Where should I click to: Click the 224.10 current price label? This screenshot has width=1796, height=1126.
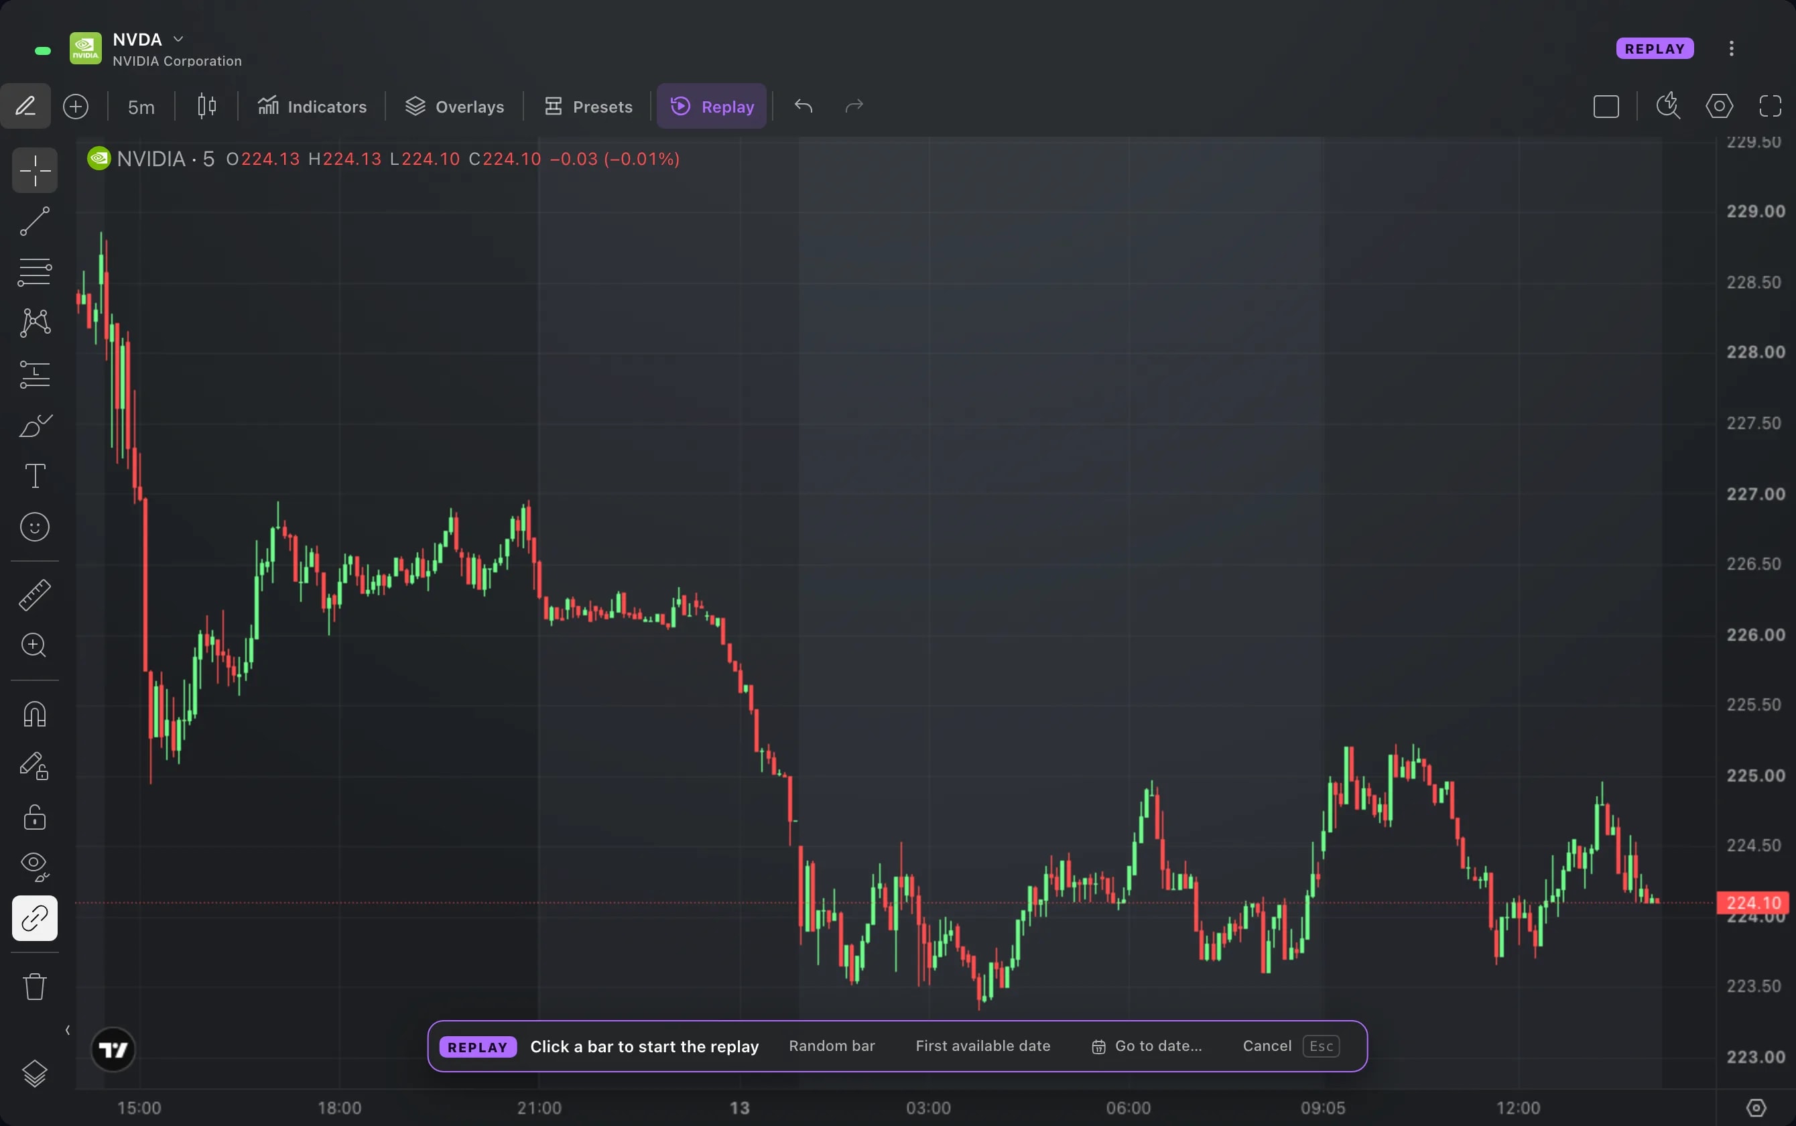click(x=1753, y=903)
